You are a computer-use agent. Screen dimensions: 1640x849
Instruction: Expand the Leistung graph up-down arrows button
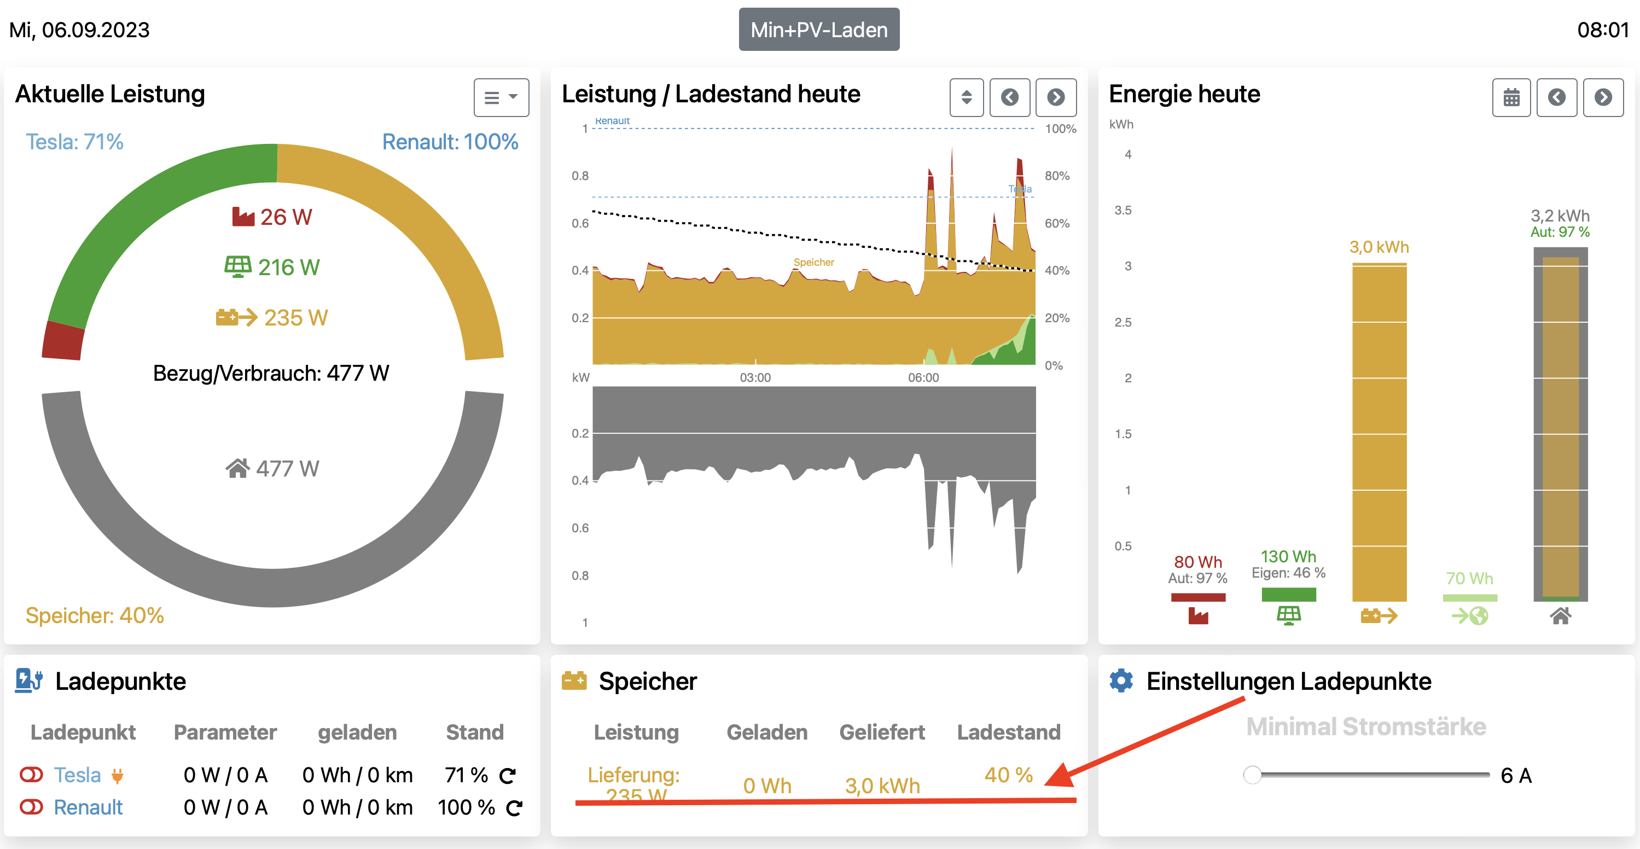coord(966,97)
